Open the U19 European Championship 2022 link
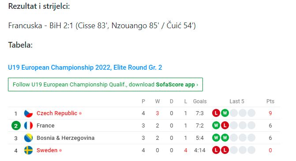The width and height of the screenshot is (296, 161). click(x=85, y=67)
